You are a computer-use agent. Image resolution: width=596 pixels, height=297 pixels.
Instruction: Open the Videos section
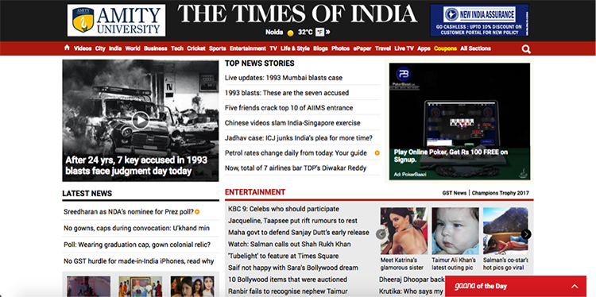click(83, 48)
